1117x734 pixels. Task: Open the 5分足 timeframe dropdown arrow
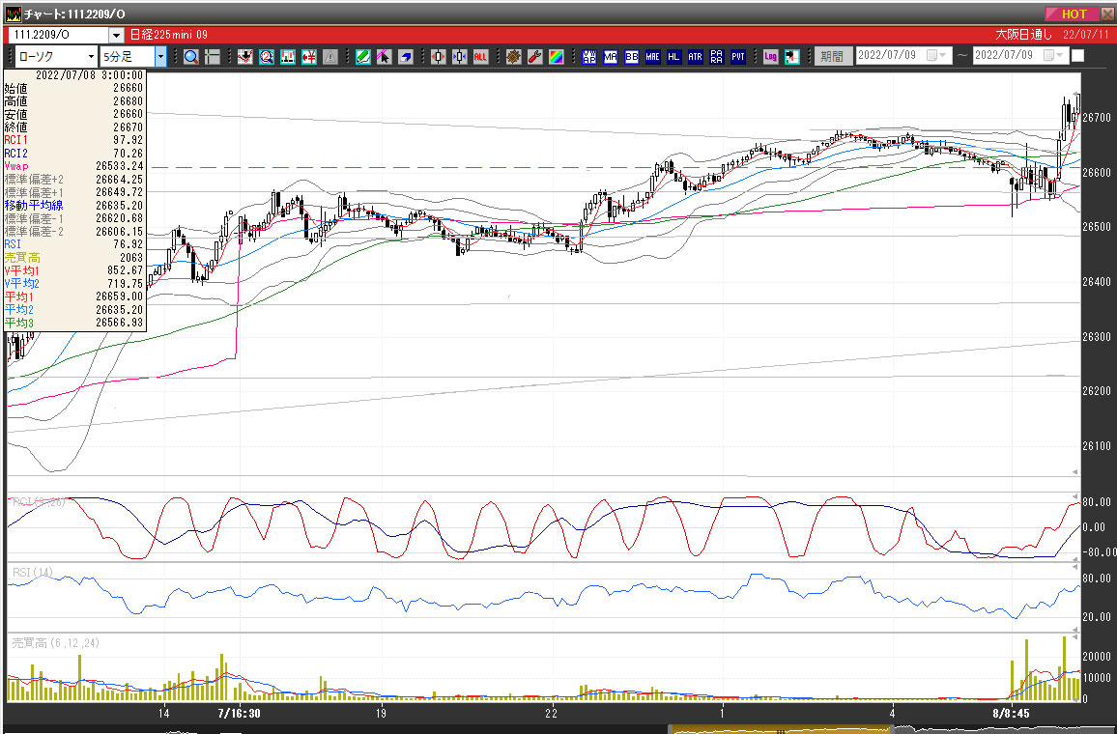click(160, 56)
